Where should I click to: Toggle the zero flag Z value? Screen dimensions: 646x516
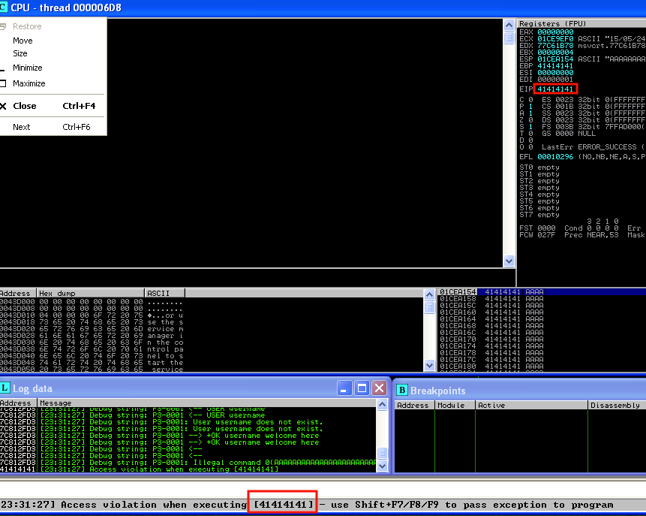(x=531, y=119)
